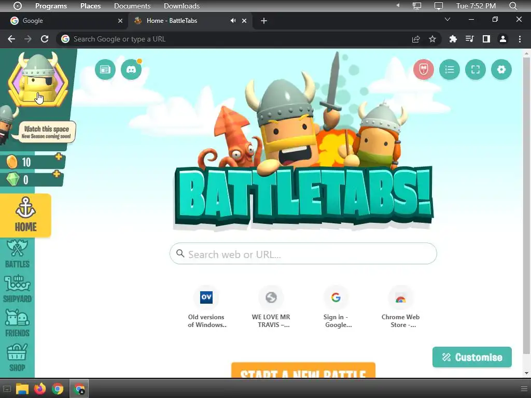Open the BattleTabs settings gear

[501, 70]
